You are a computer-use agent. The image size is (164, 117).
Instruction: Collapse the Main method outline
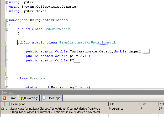7,87
